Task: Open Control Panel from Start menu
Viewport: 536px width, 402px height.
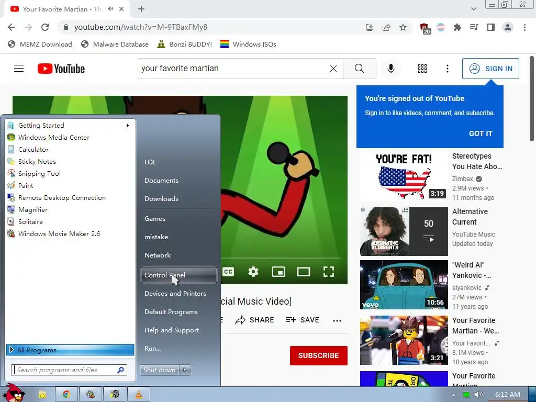Action: [179, 275]
